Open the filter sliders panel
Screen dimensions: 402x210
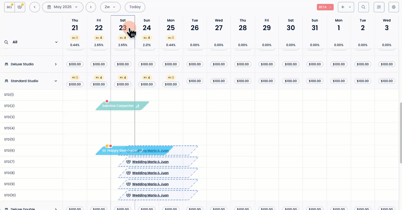[x=379, y=7]
